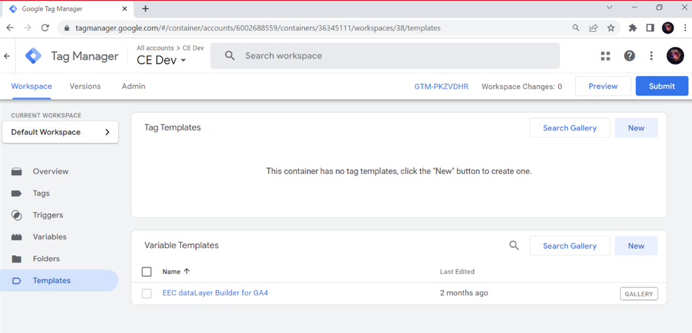
Task: Switch to the Workspace tab
Action: [x=31, y=86]
